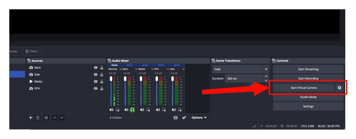Open Audio Mixer Options dropdown
Screen dimensions: 356x139
point(199,118)
